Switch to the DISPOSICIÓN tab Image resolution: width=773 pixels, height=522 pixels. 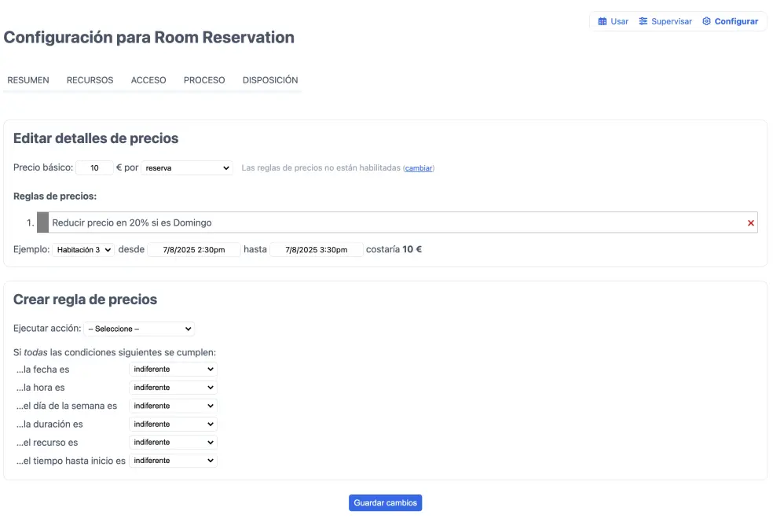click(x=270, y=80)
